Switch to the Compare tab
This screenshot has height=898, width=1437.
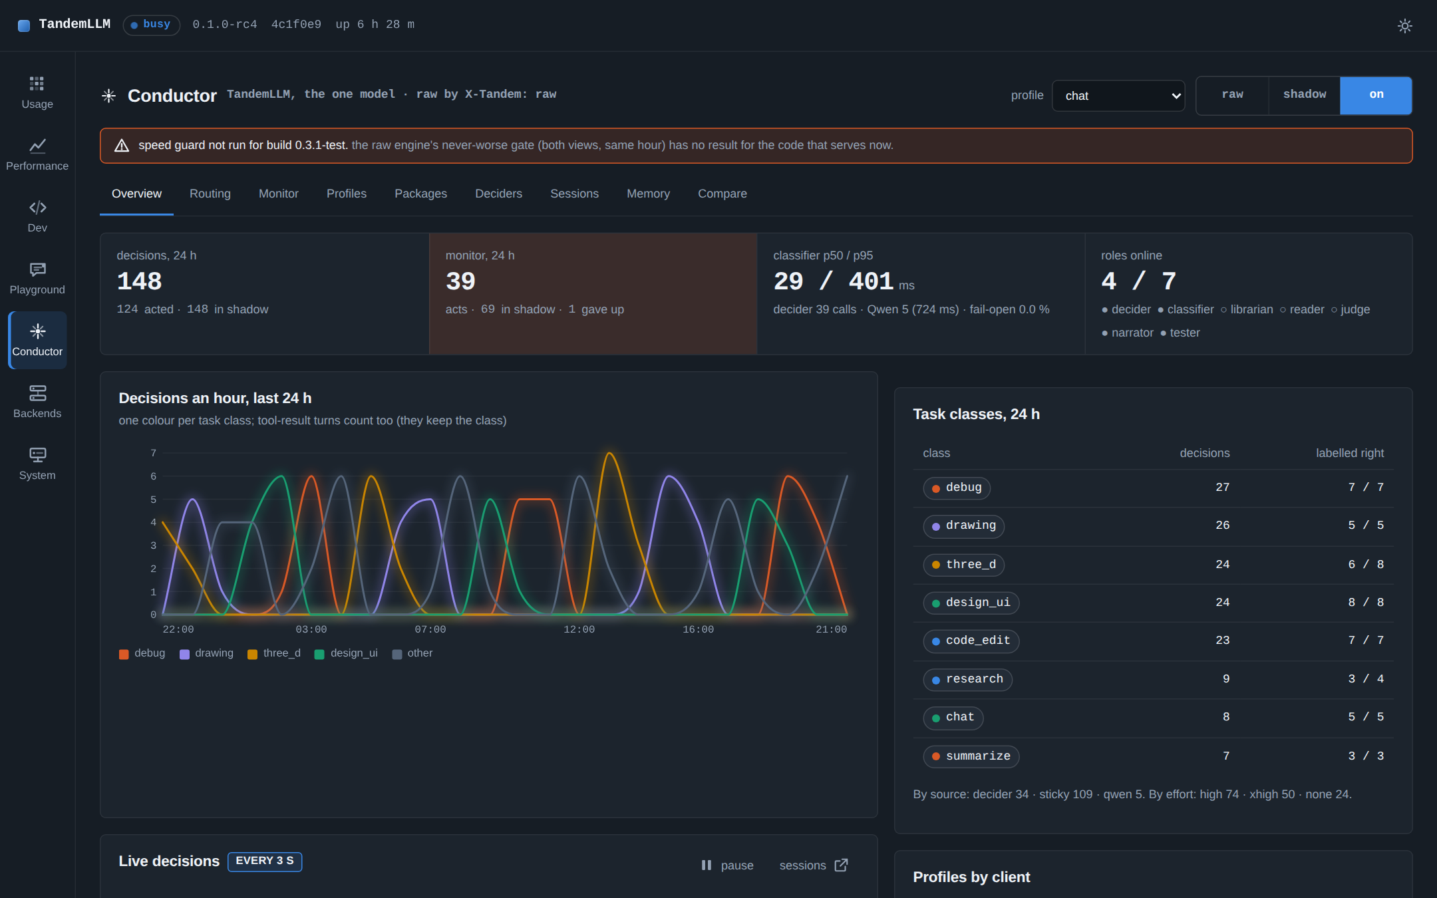tap(722, 194)
